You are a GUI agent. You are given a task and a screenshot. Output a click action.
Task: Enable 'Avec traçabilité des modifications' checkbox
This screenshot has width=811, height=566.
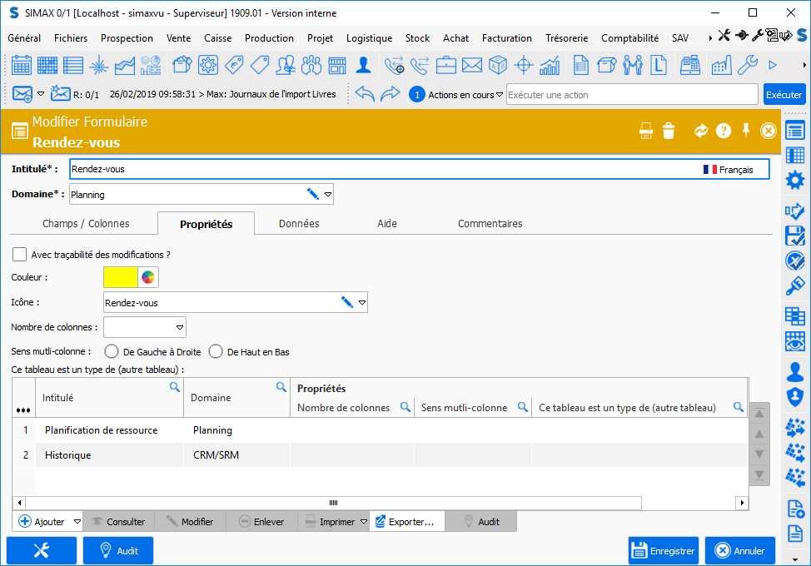click(20, 254)
